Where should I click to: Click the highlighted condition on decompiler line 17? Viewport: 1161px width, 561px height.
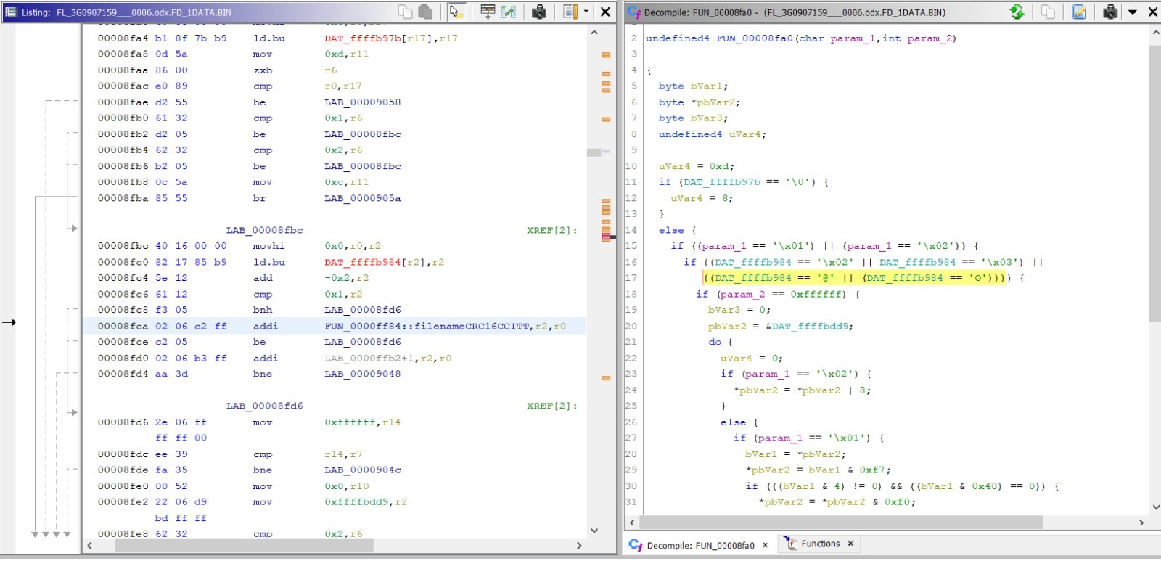856,278
